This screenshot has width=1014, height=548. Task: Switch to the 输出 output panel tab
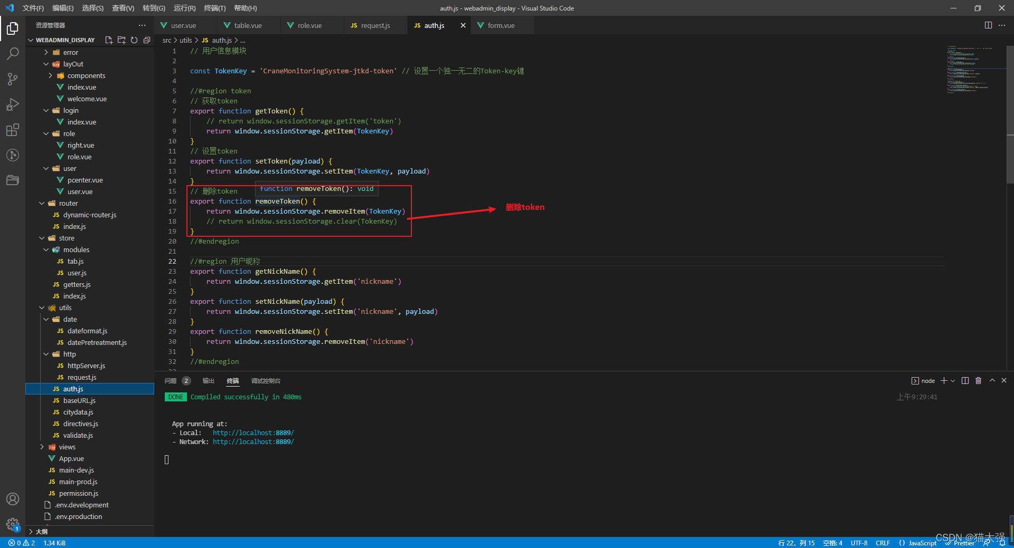click(209, 381)
